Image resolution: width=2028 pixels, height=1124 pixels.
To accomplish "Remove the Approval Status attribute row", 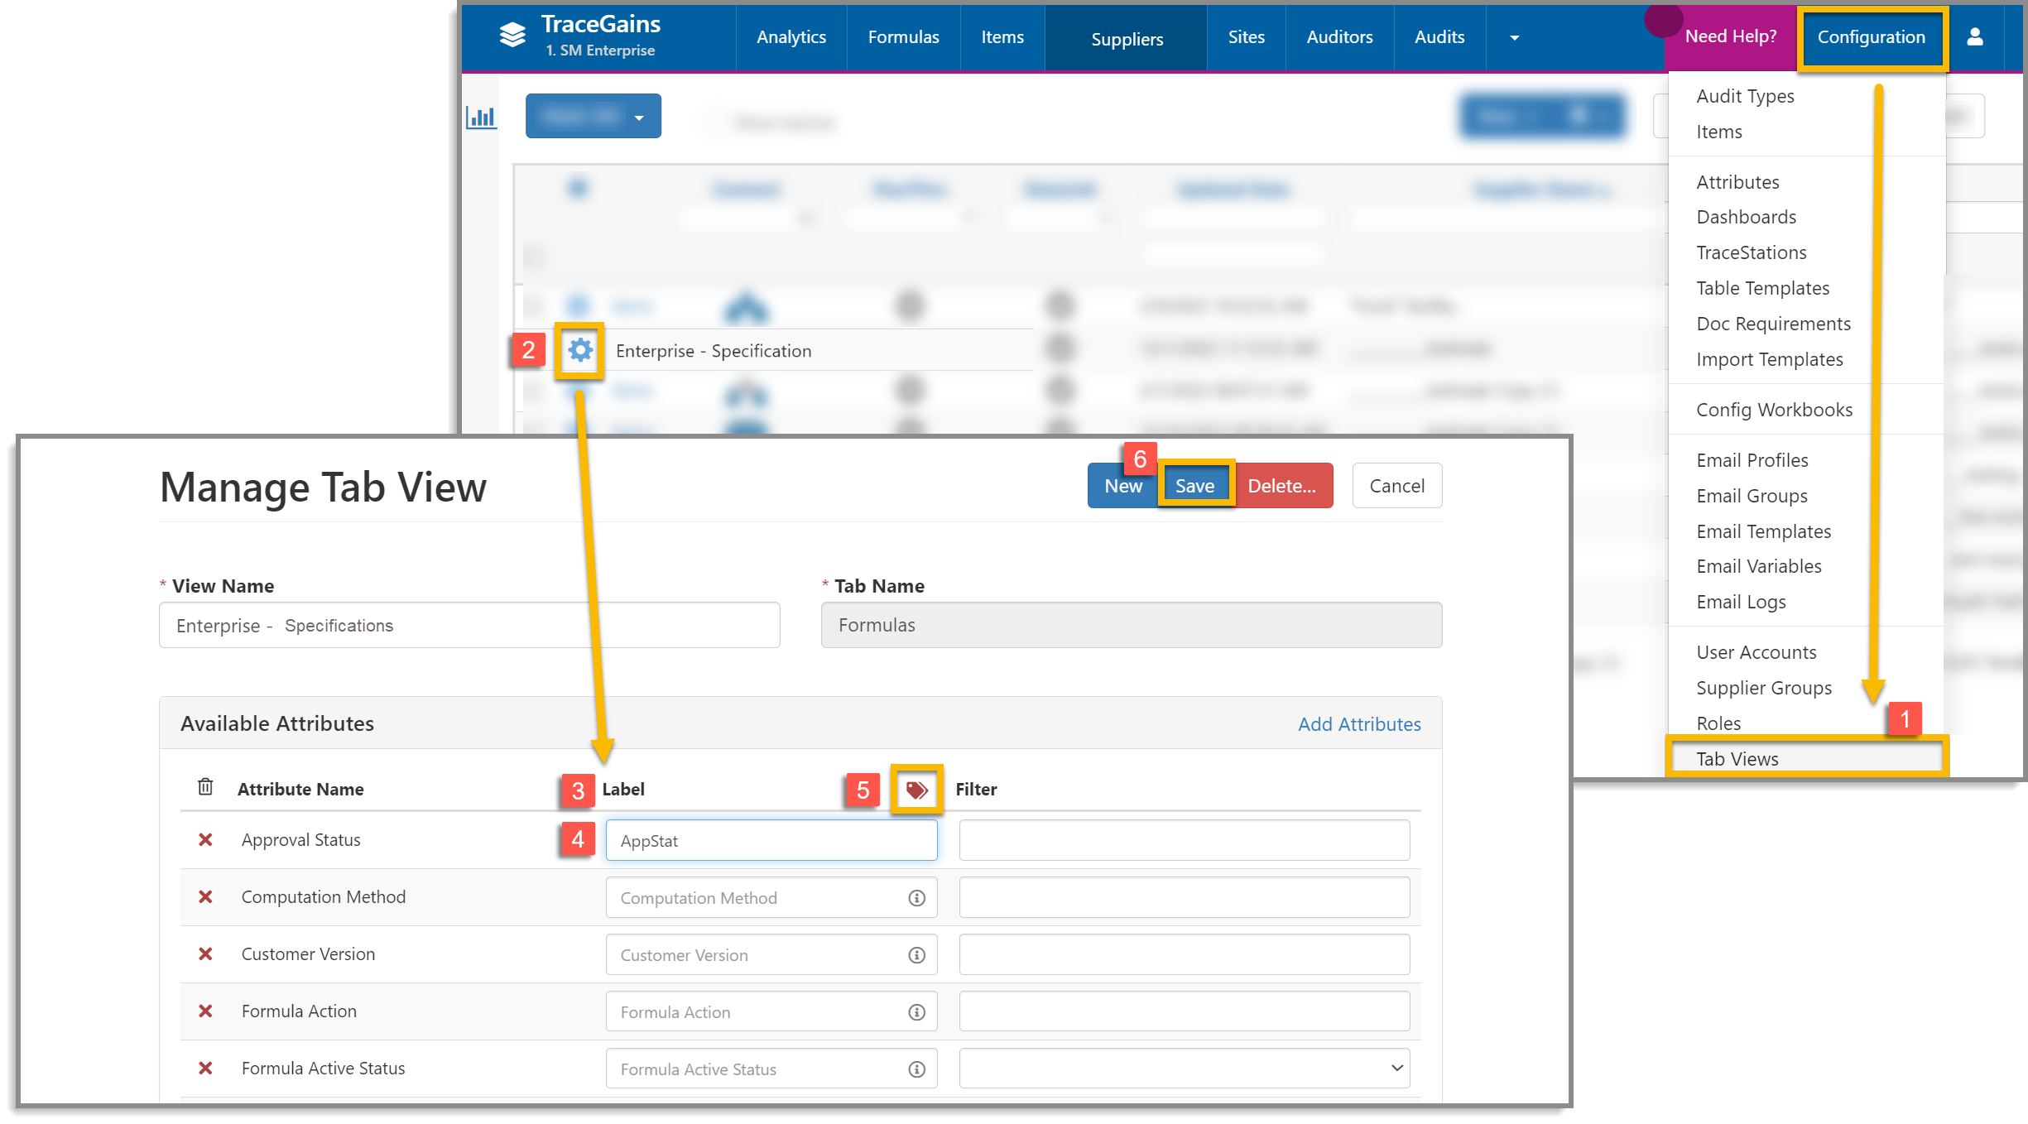I will pyautogui.click(x=205, y=840).
